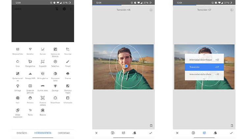The width and height of the screenshot is (247, 139).
Task: Click the highlighted Transición +37 row
Action: coord(204,67)
